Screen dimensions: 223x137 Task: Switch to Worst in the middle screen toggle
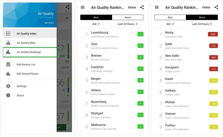click(x=128, y=18)
